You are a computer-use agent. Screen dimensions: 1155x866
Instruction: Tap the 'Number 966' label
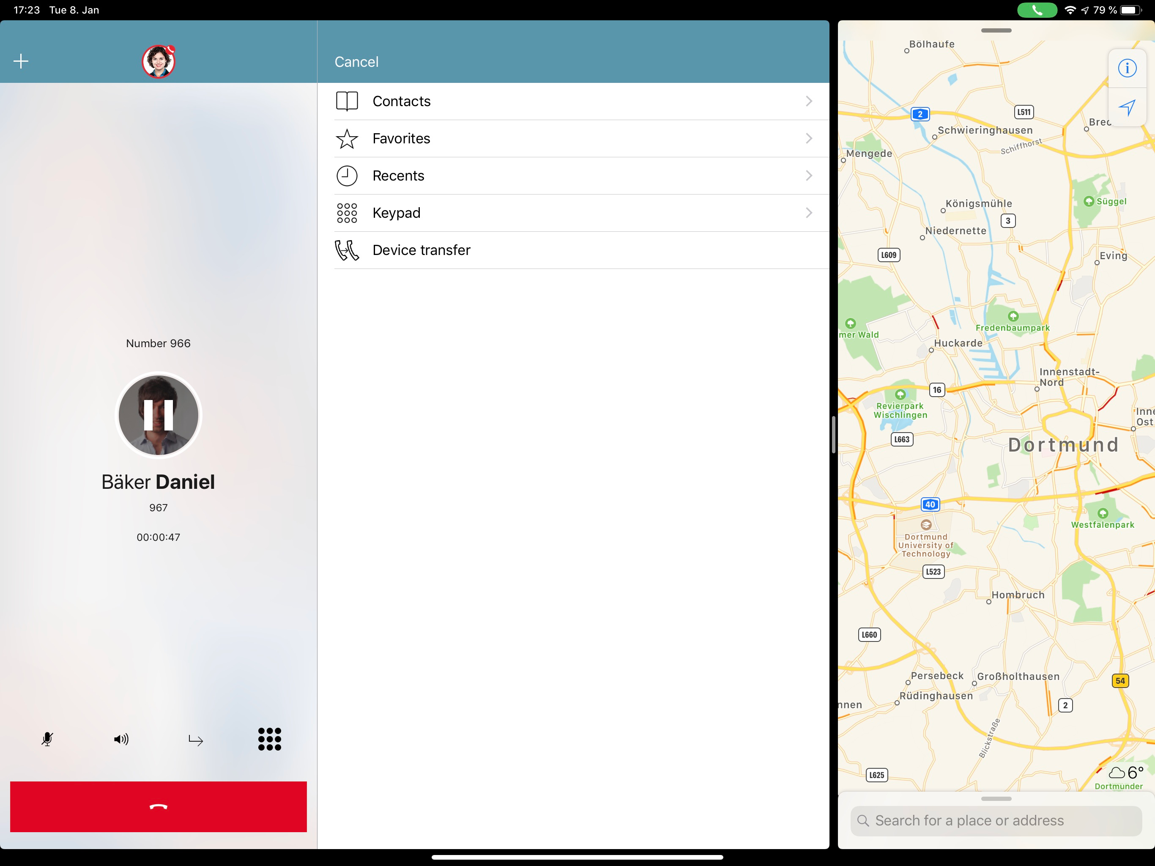tap(158, 343)
